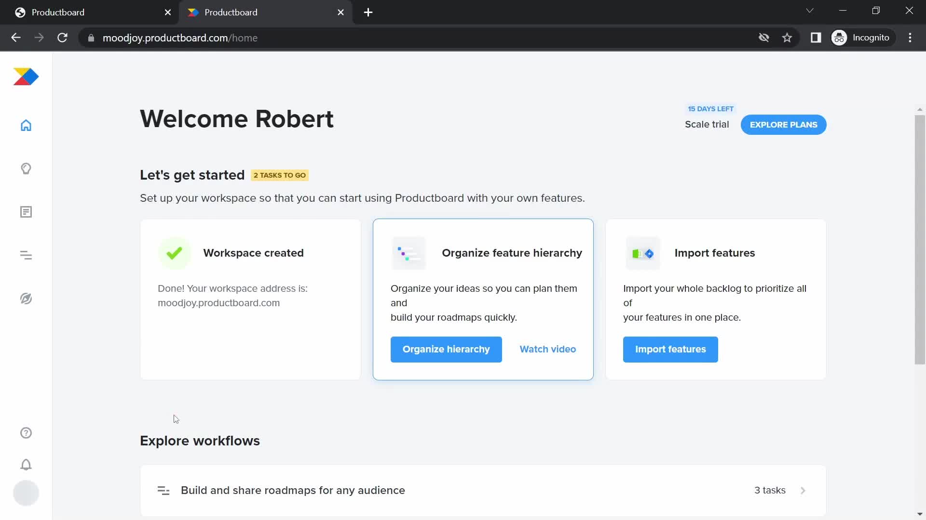
Task: Open the Help question mark icon
Action: (x=26, y=433)
